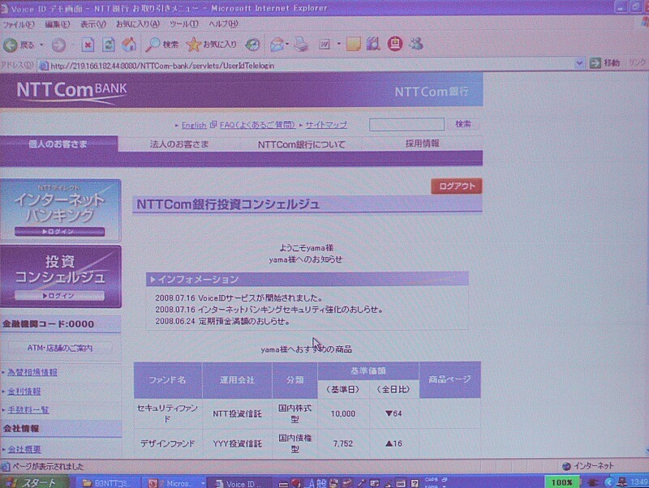This screenshot has height=488, width=649.
Task: Click the address bar URL text
Action: (x=162, y=66)
